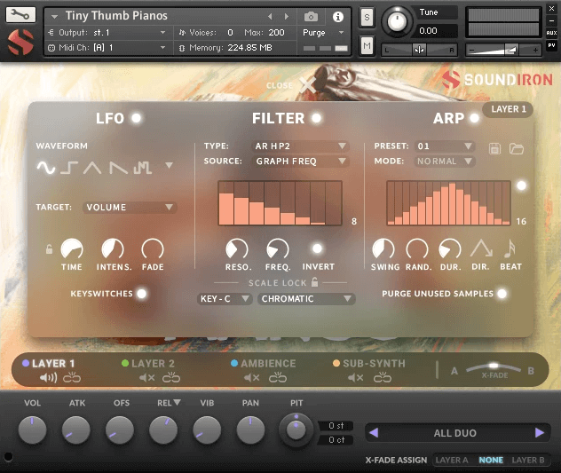Click the camera snapshot icon
The image size is (561, 473).
311,17
